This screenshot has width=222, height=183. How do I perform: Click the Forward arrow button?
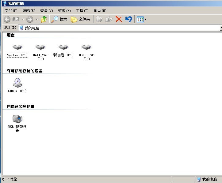coord(30,19)
